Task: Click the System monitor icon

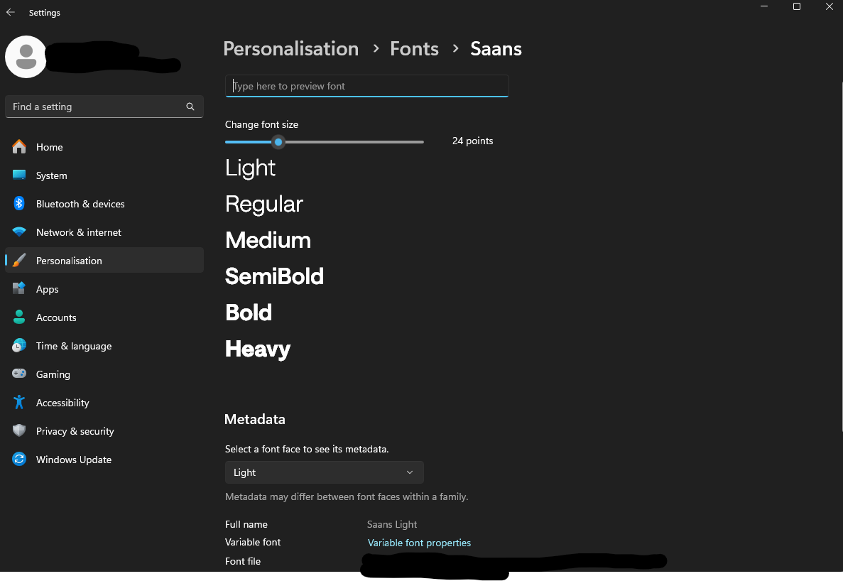Action: pos(19,175)
